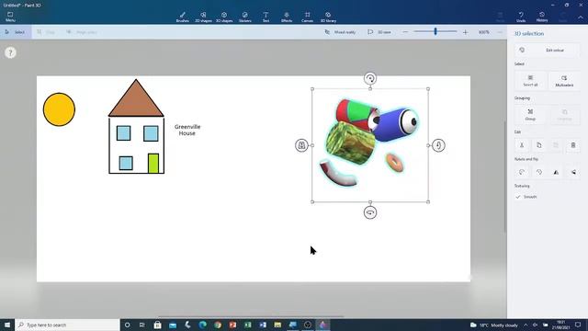This screenshot has height=331, width=588.
Task: Click the zoom slider handle
Action: 435,32
